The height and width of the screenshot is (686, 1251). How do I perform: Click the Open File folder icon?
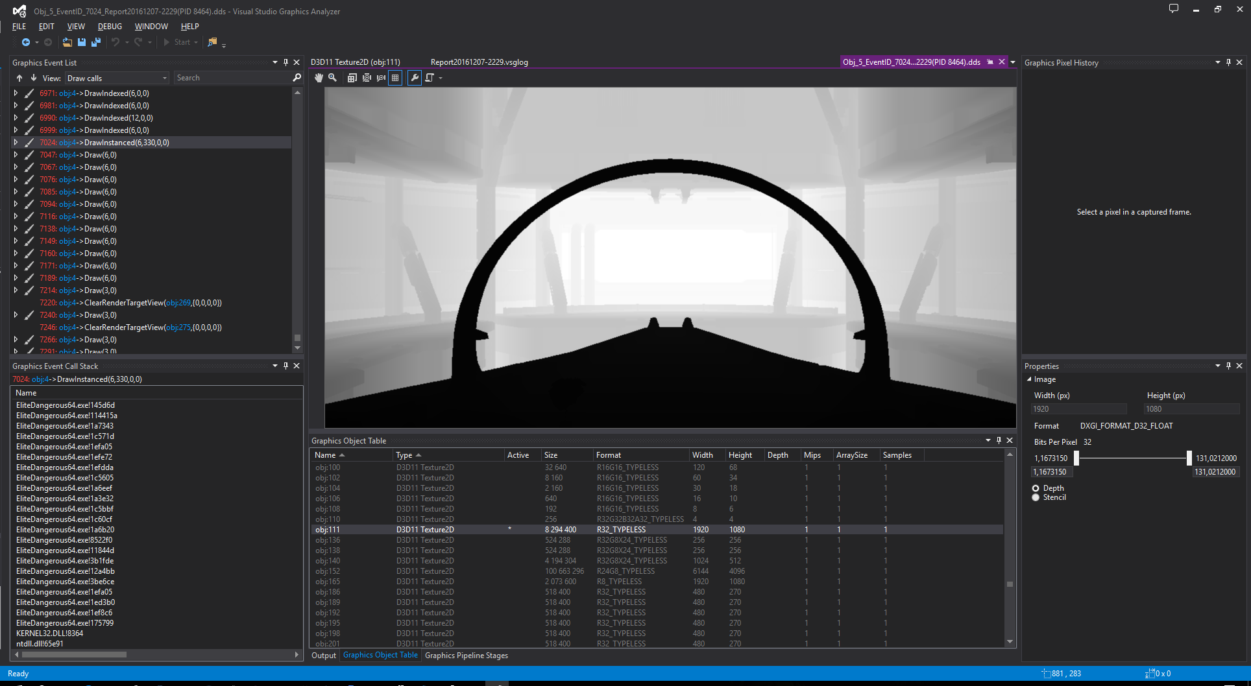pyautogui.click(x=67, y=42)
